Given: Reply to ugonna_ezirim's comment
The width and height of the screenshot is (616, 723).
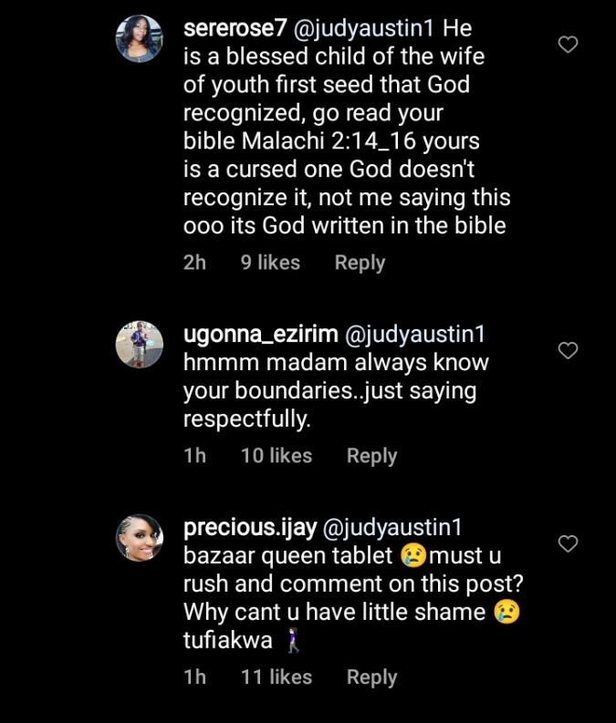Looking at the screenshot, I should pos(371,456).
